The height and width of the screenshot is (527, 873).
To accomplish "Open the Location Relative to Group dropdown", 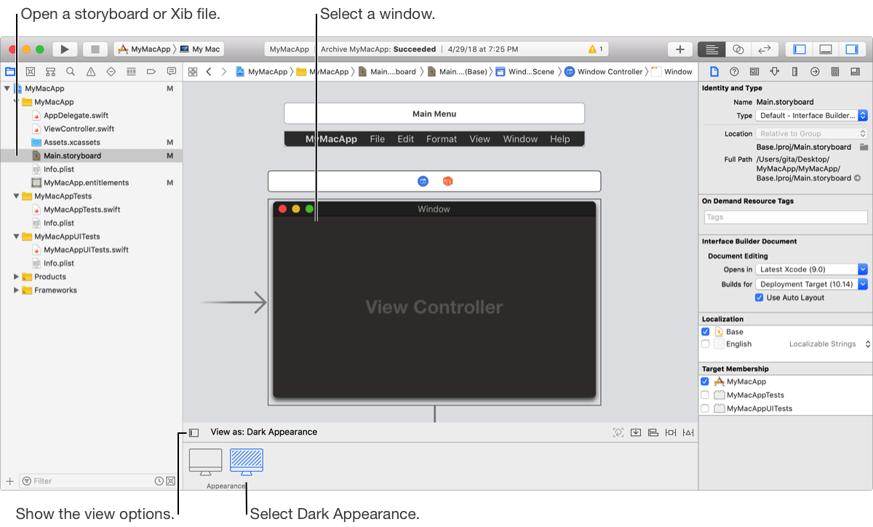I will point(812,134).
